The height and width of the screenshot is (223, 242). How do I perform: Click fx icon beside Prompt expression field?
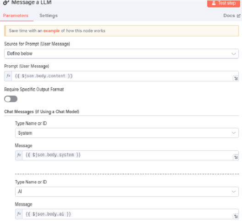8,76
